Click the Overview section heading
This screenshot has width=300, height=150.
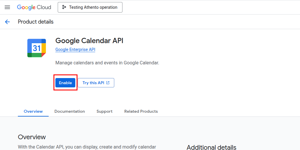(32, 137)
